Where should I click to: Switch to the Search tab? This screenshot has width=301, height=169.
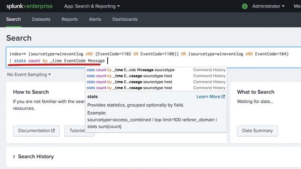(14, 19)
